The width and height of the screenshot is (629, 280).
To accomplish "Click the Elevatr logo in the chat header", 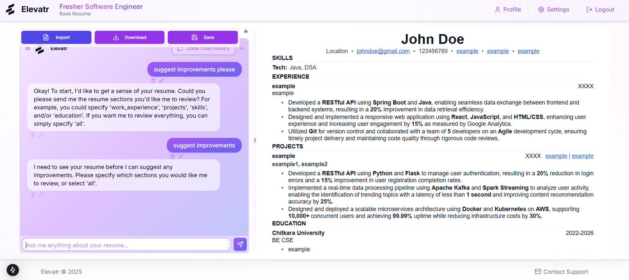I will [40, 49].
